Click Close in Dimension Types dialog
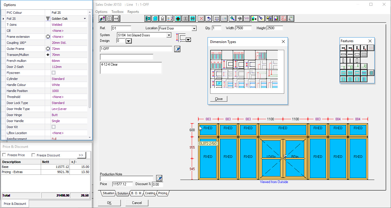 219,99
